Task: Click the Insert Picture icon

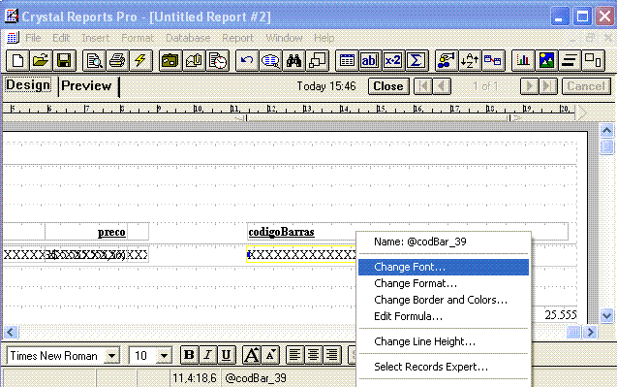Action: (x=546, y=61)
